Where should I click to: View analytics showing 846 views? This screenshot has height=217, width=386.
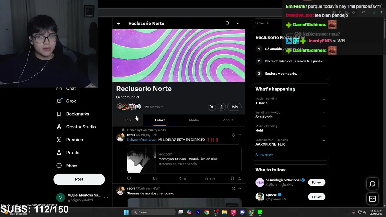210,178
